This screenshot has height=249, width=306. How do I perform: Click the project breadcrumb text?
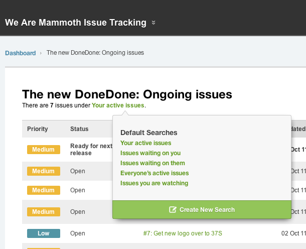click(x=95, y=53)
